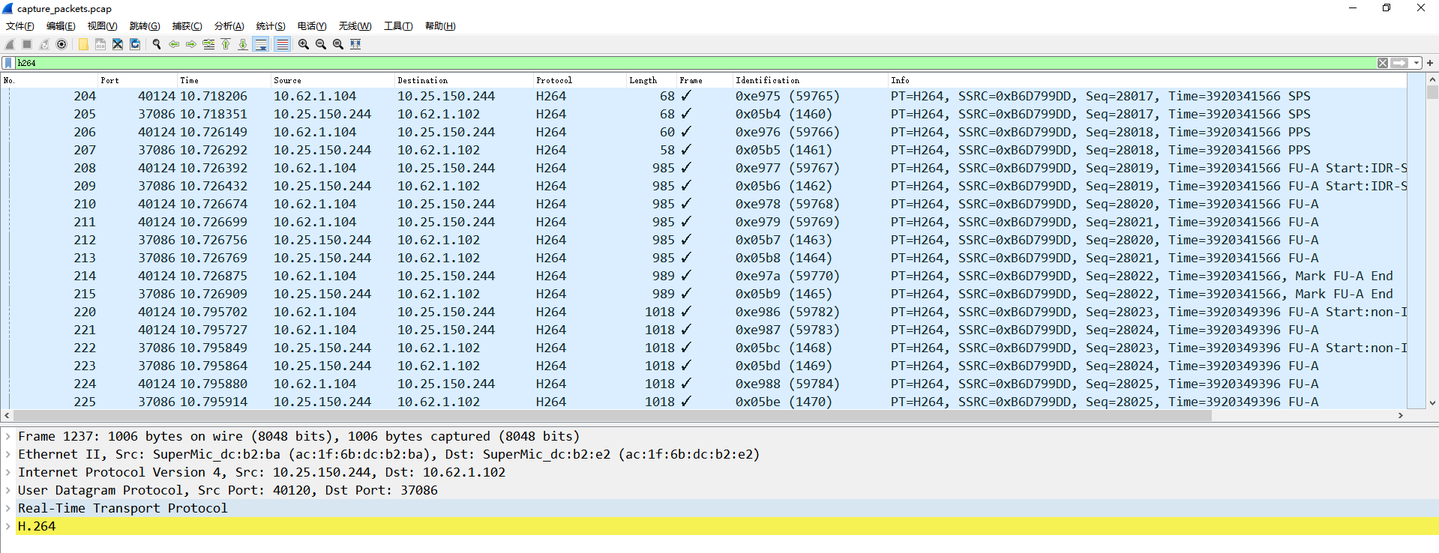Viewport: 1439px width, 553px height.
Task: Click the packet list scroll down arrow
Action: point(1432,402)
